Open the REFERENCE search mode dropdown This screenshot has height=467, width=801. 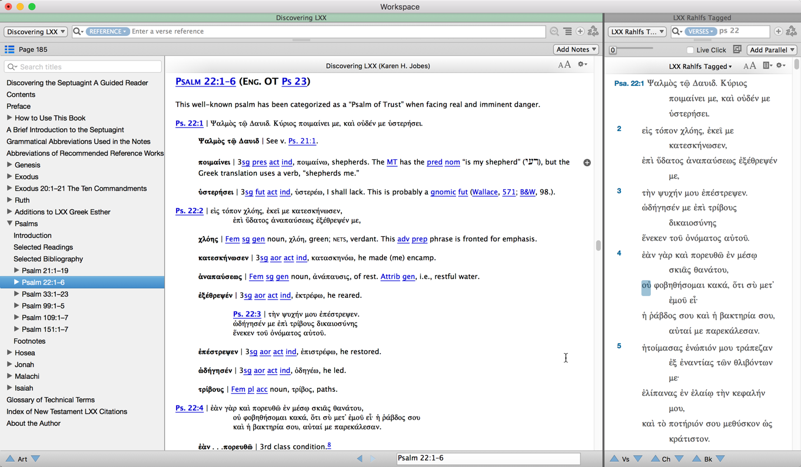pyautogui.click(x=108, y=32)
